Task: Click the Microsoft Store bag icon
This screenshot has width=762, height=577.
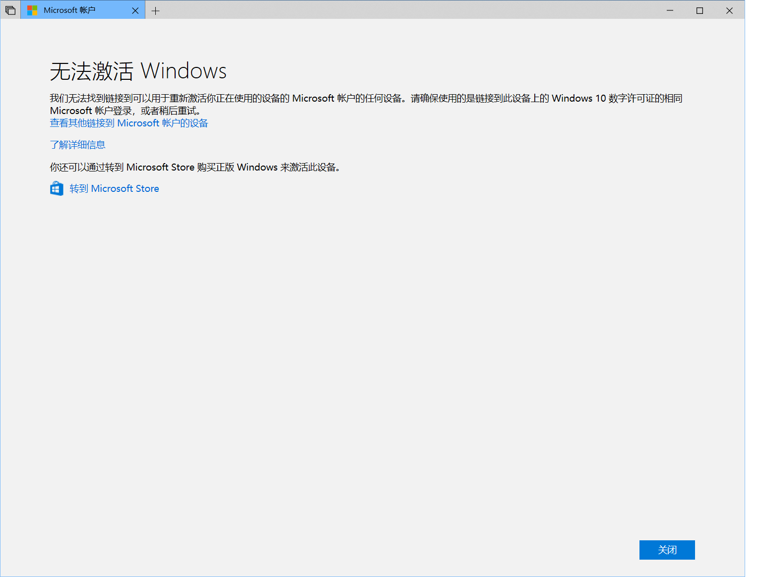Action: [57, 188]
